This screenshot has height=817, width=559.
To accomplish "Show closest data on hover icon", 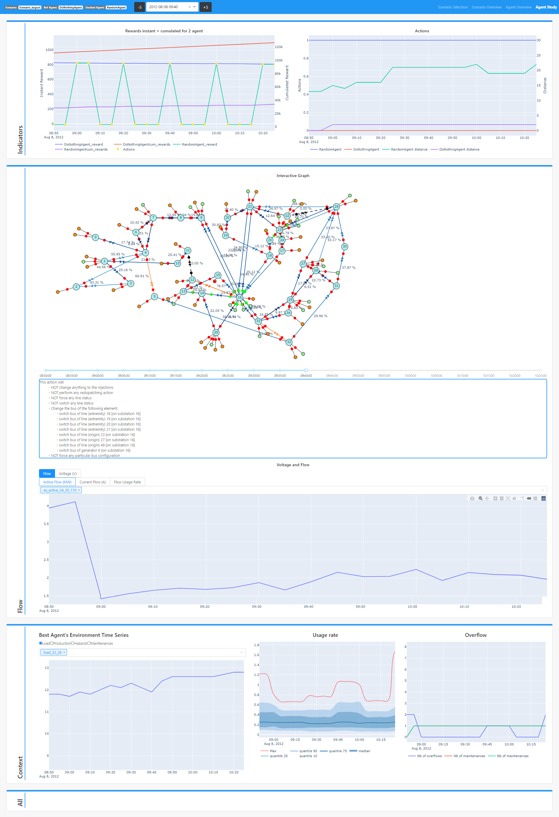I will 529,498.
